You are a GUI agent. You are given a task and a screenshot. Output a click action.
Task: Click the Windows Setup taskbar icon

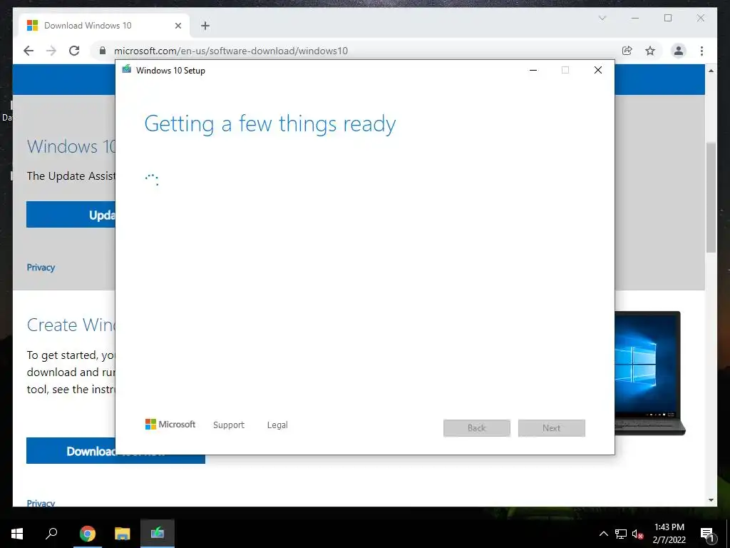(158, 534)
